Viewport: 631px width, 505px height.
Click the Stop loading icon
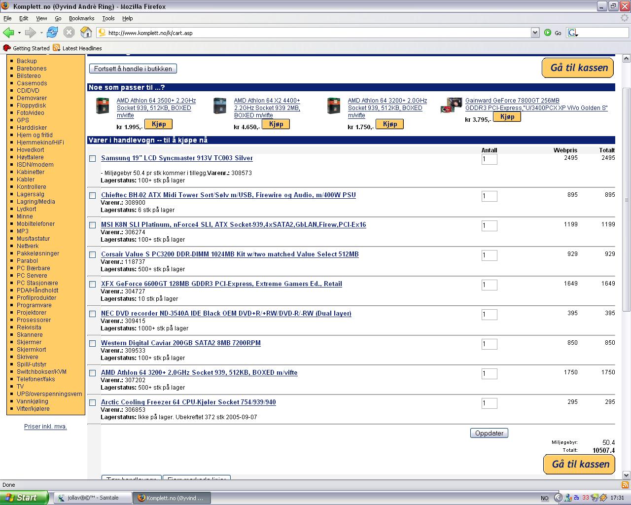(x=69, y=33)
